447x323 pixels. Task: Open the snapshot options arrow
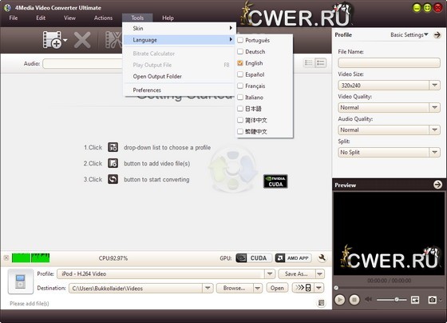[x=441, y=300]
